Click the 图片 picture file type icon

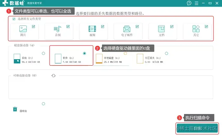pyautogui.click(x=23, y=29)
